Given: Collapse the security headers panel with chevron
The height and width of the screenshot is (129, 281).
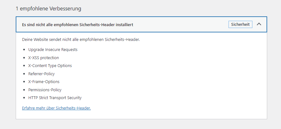Looking at the screenshot, I should point(259,24).
